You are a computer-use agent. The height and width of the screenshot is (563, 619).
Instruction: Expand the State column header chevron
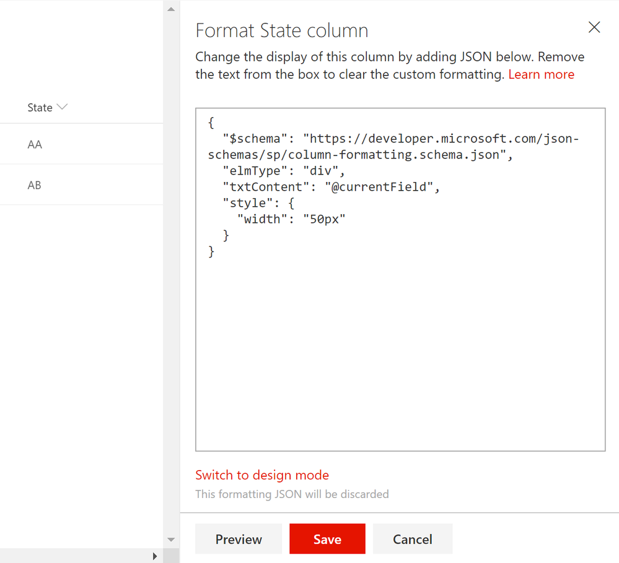click(x=62, y=107)
